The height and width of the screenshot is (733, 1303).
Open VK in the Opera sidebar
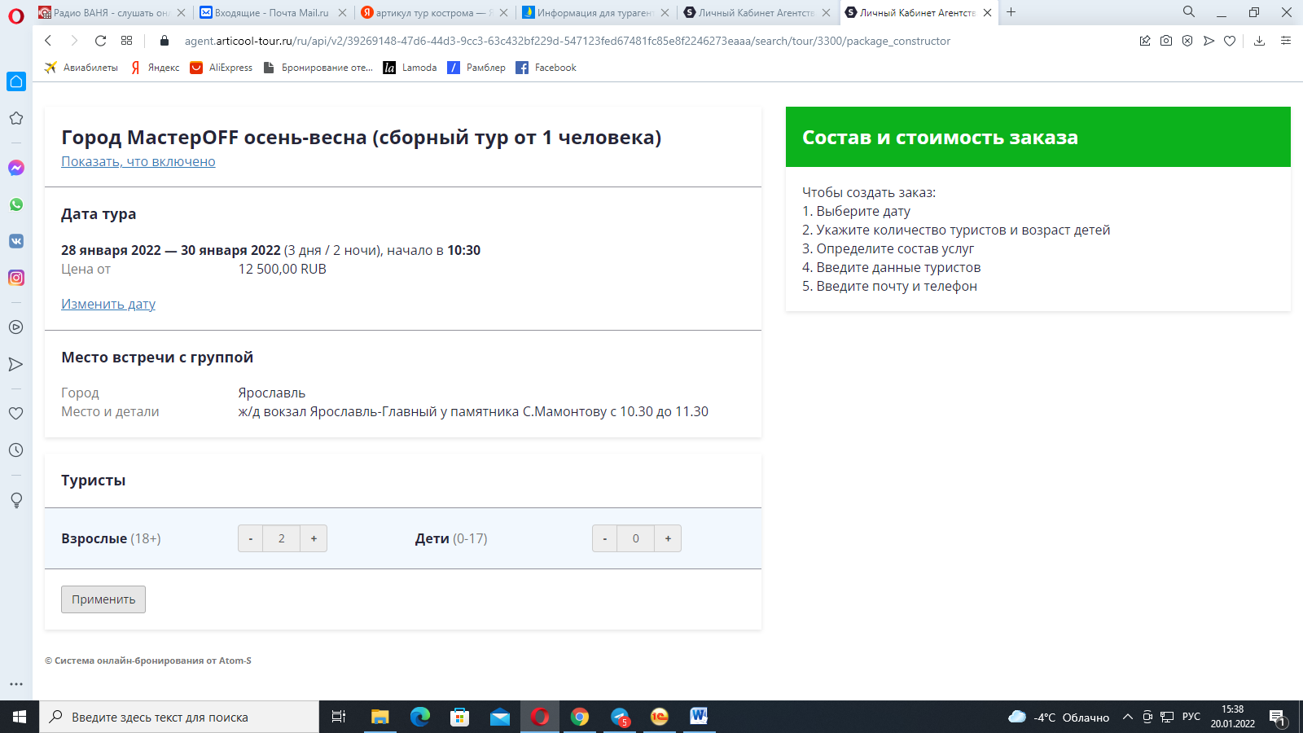point(16,241)
